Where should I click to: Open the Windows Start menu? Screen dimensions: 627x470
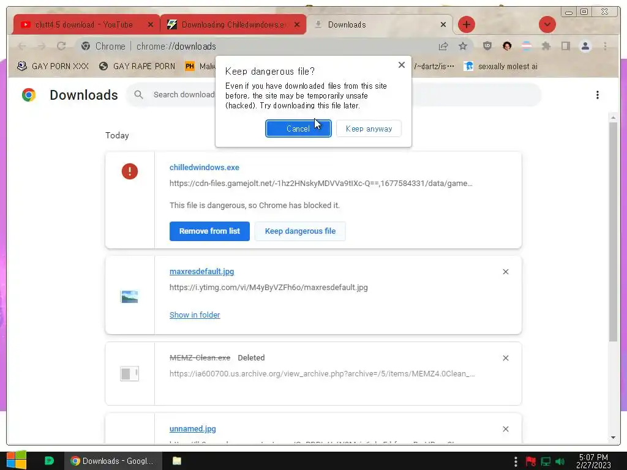(x=17, y=461)
